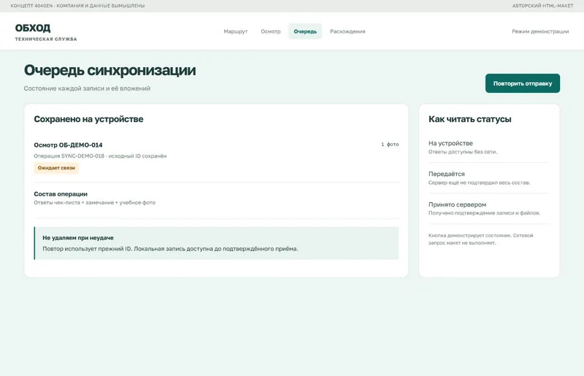584x376 pixels.
Task: Click the На устройстве status entry
Action: point(450,143)
